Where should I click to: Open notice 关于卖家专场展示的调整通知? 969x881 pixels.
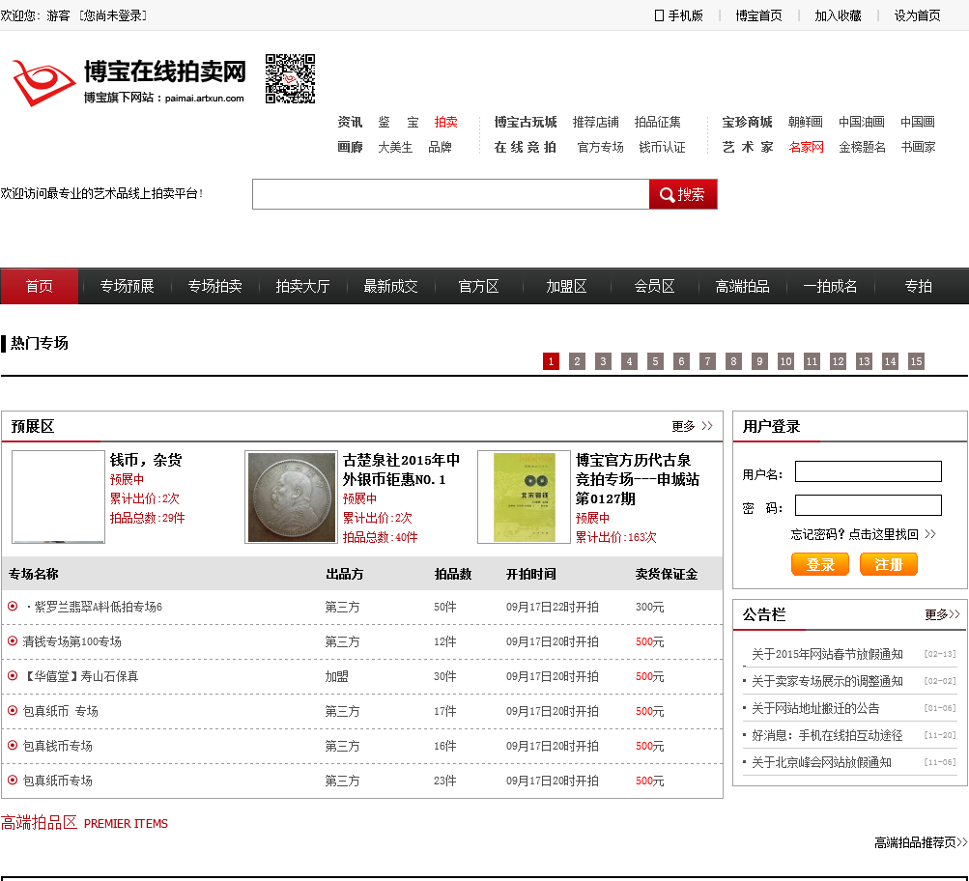pyautogui.click(x=827, y=681)
